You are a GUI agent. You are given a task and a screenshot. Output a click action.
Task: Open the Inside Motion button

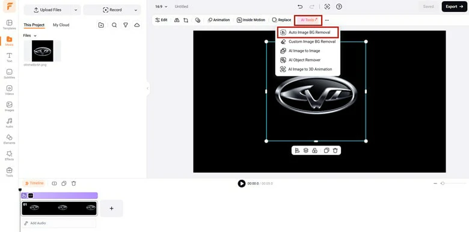pyautogui.click(x=251, y=20)
